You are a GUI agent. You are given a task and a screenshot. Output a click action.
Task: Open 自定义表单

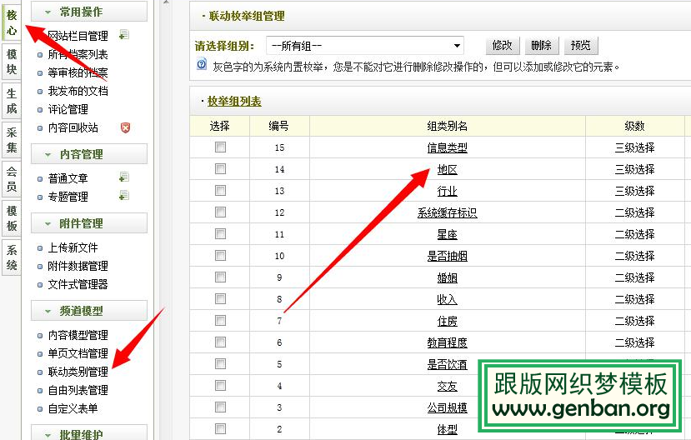click(73, 408)
